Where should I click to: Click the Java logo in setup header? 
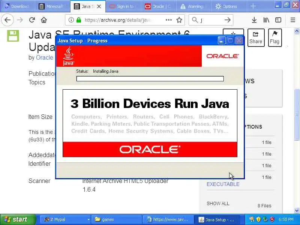[69, 56]
